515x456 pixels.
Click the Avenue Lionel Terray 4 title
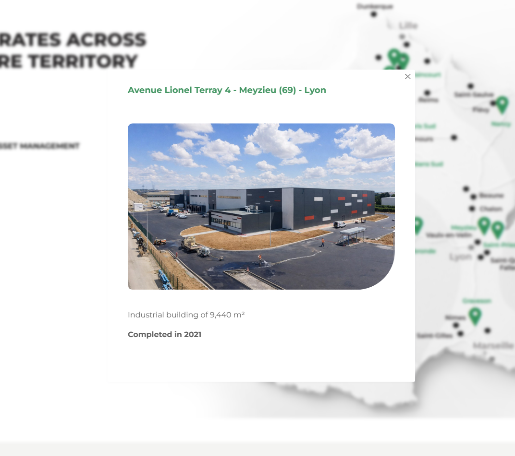coord(227,90)
